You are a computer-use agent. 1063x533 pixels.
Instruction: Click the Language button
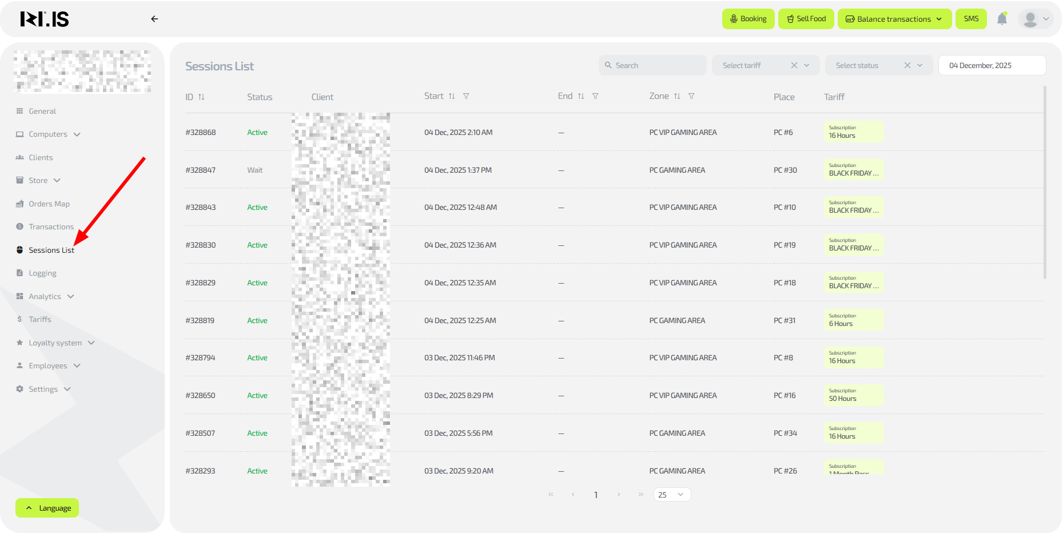click(x=47, y=508)
